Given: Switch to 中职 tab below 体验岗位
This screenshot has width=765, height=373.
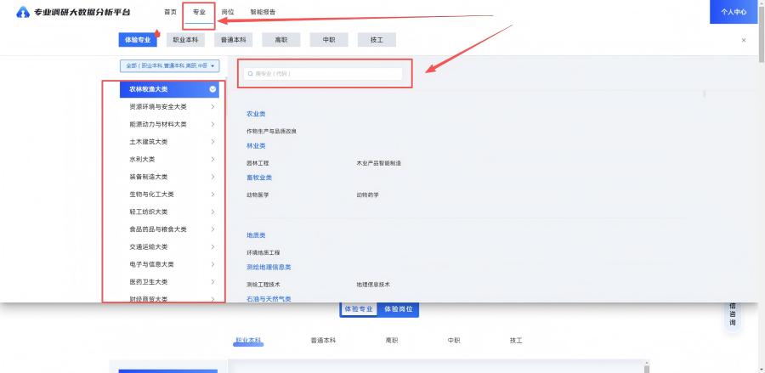Looking at the screenshot, I should [x=454, y=341].
